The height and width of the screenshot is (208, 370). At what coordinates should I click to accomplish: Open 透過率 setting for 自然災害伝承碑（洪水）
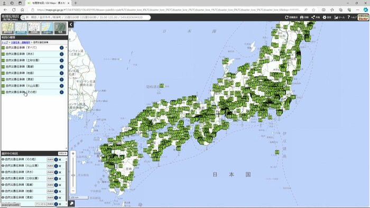click(50, 173)
